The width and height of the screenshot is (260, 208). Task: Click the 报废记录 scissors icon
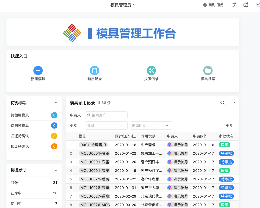point(151,70)
